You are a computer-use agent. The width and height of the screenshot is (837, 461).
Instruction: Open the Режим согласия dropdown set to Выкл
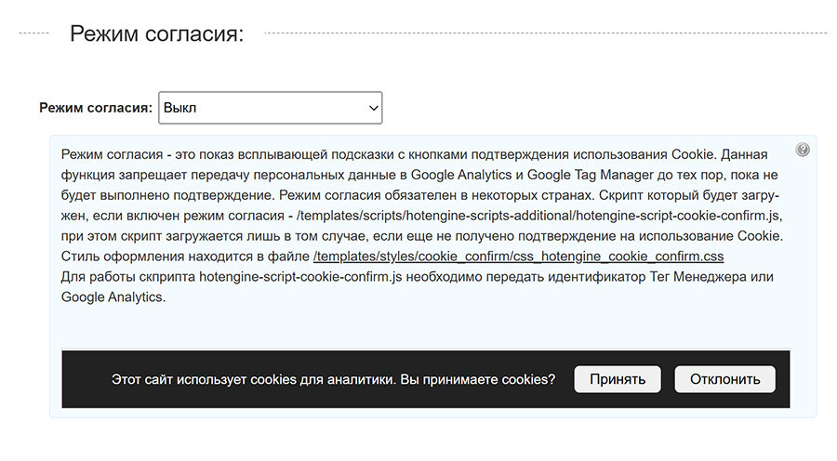tap(270, 108)
